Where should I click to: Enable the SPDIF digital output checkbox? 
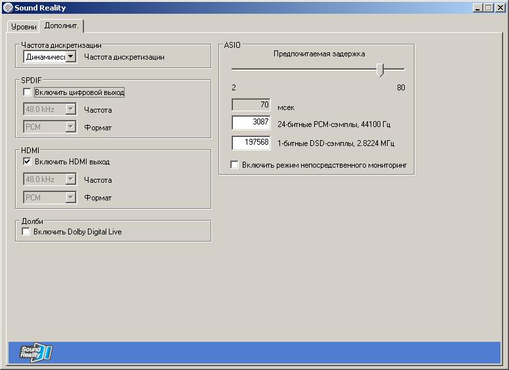pos(27,92)
